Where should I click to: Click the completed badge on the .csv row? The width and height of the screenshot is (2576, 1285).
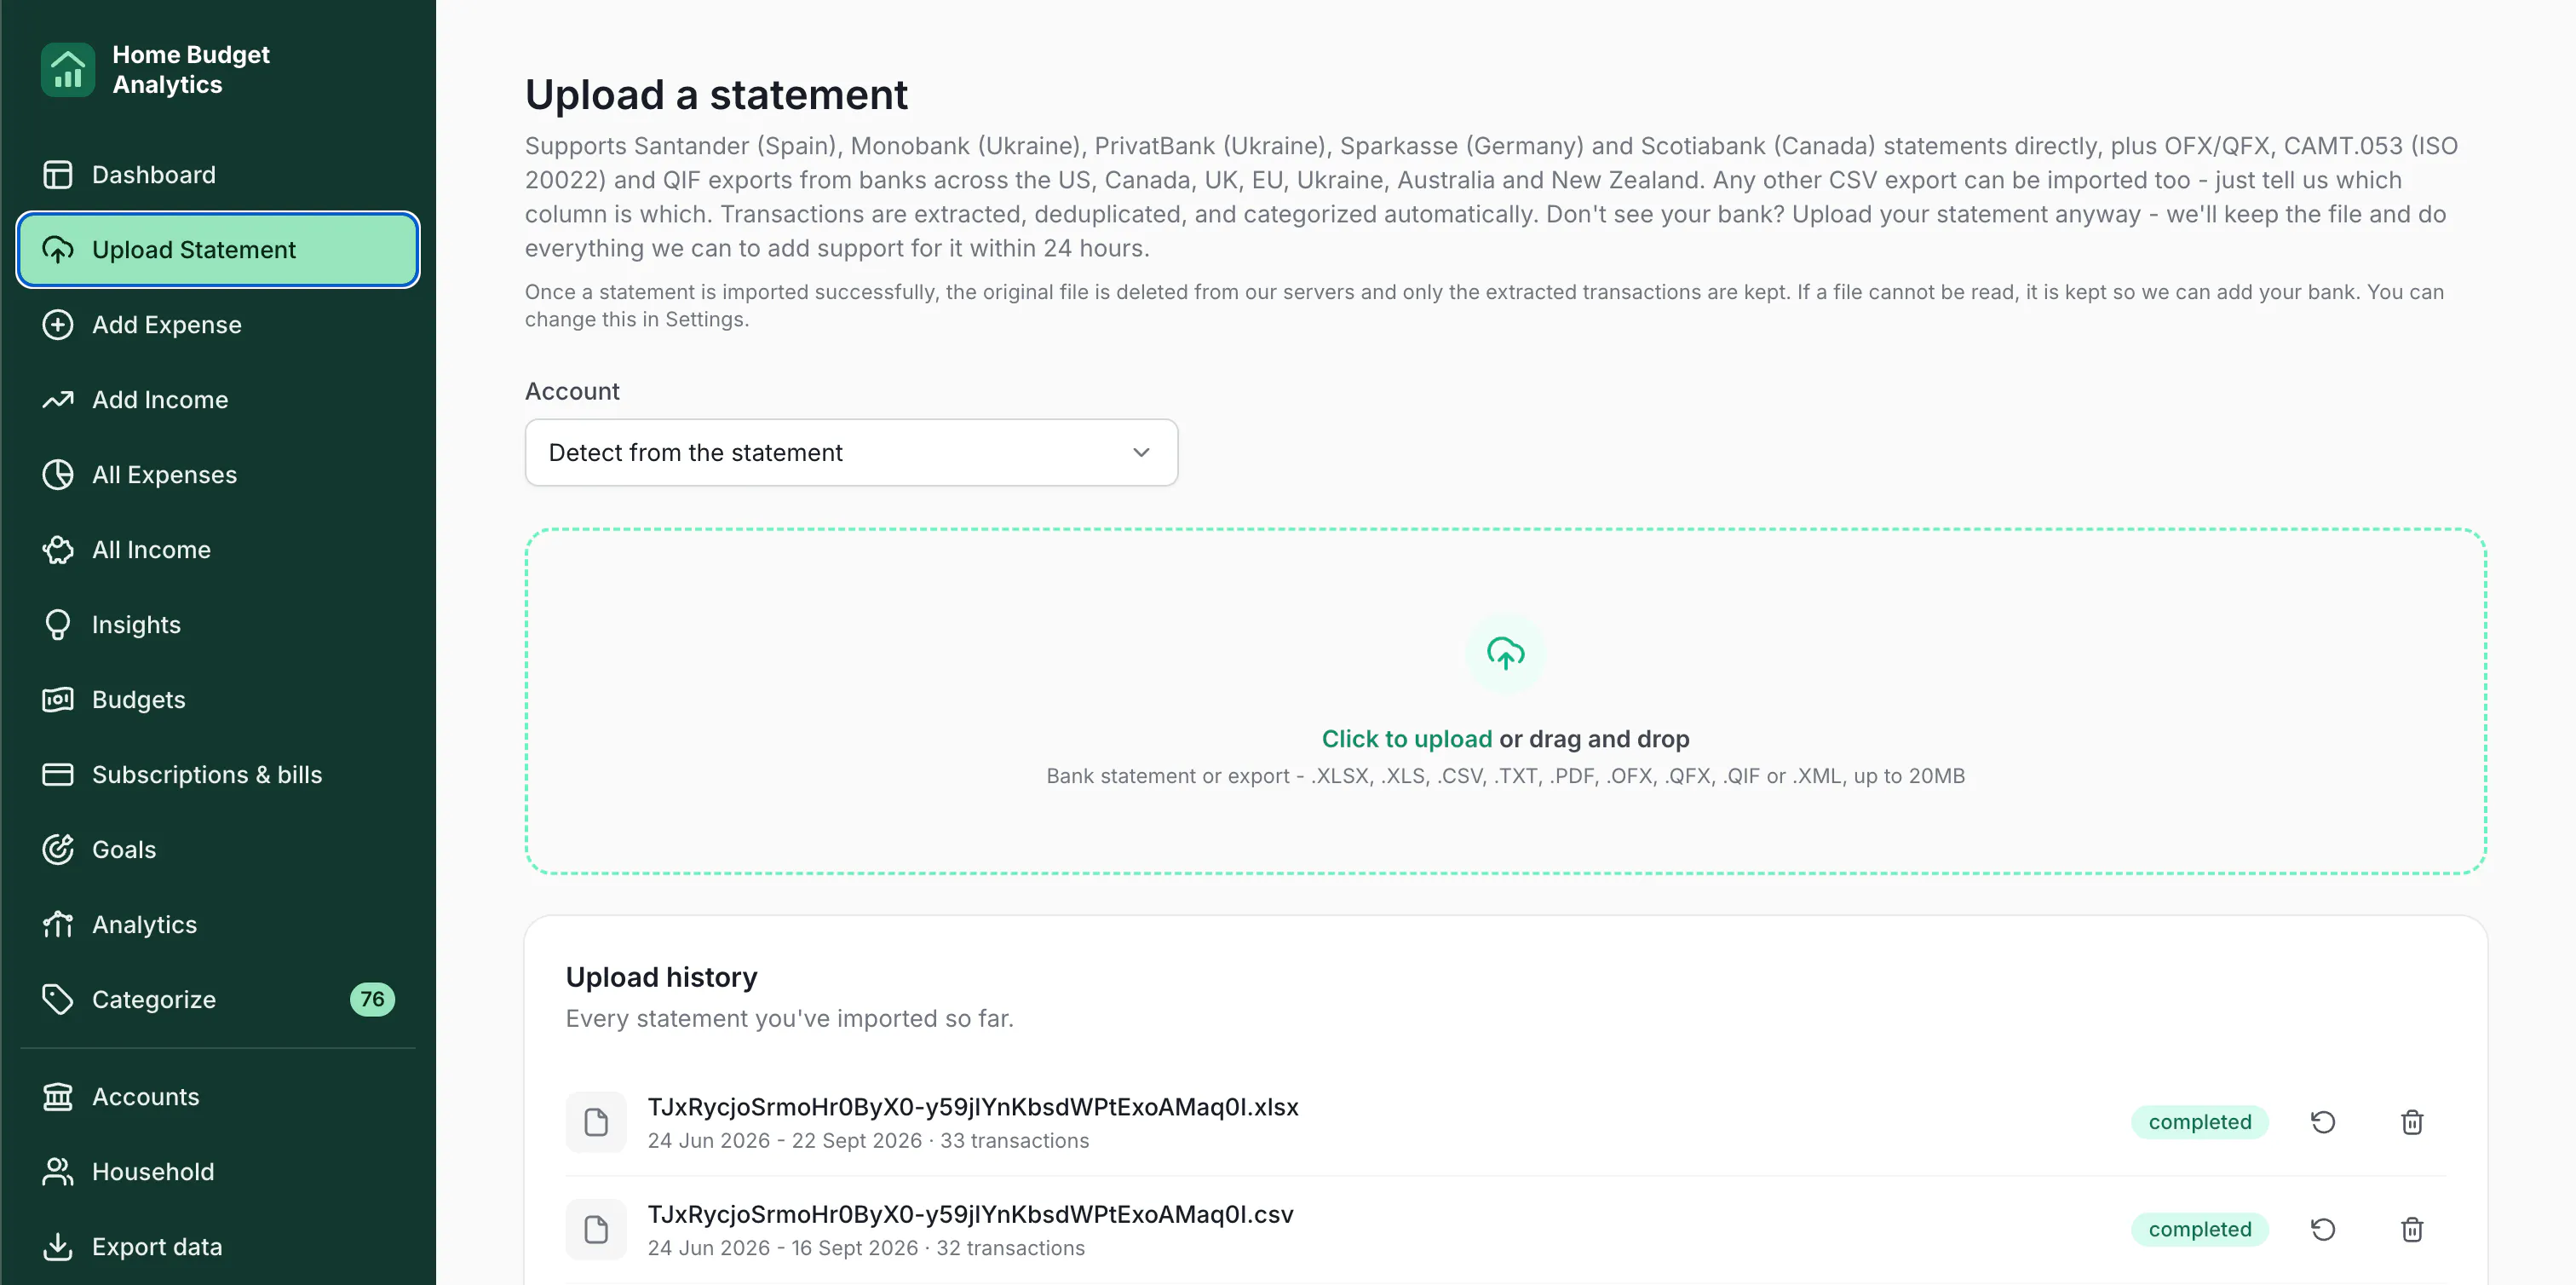click(x=2199, y=1229)
